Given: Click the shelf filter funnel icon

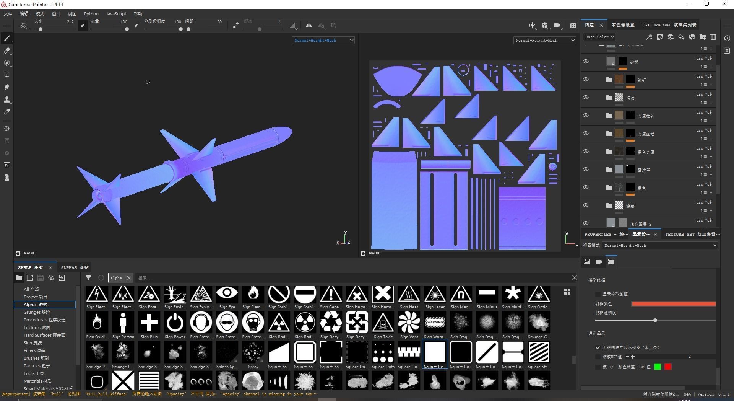Looking at the screenshot, I should coord(88,278).
